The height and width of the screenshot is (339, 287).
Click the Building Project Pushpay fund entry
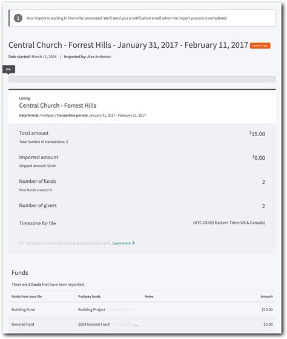(91, 309)
